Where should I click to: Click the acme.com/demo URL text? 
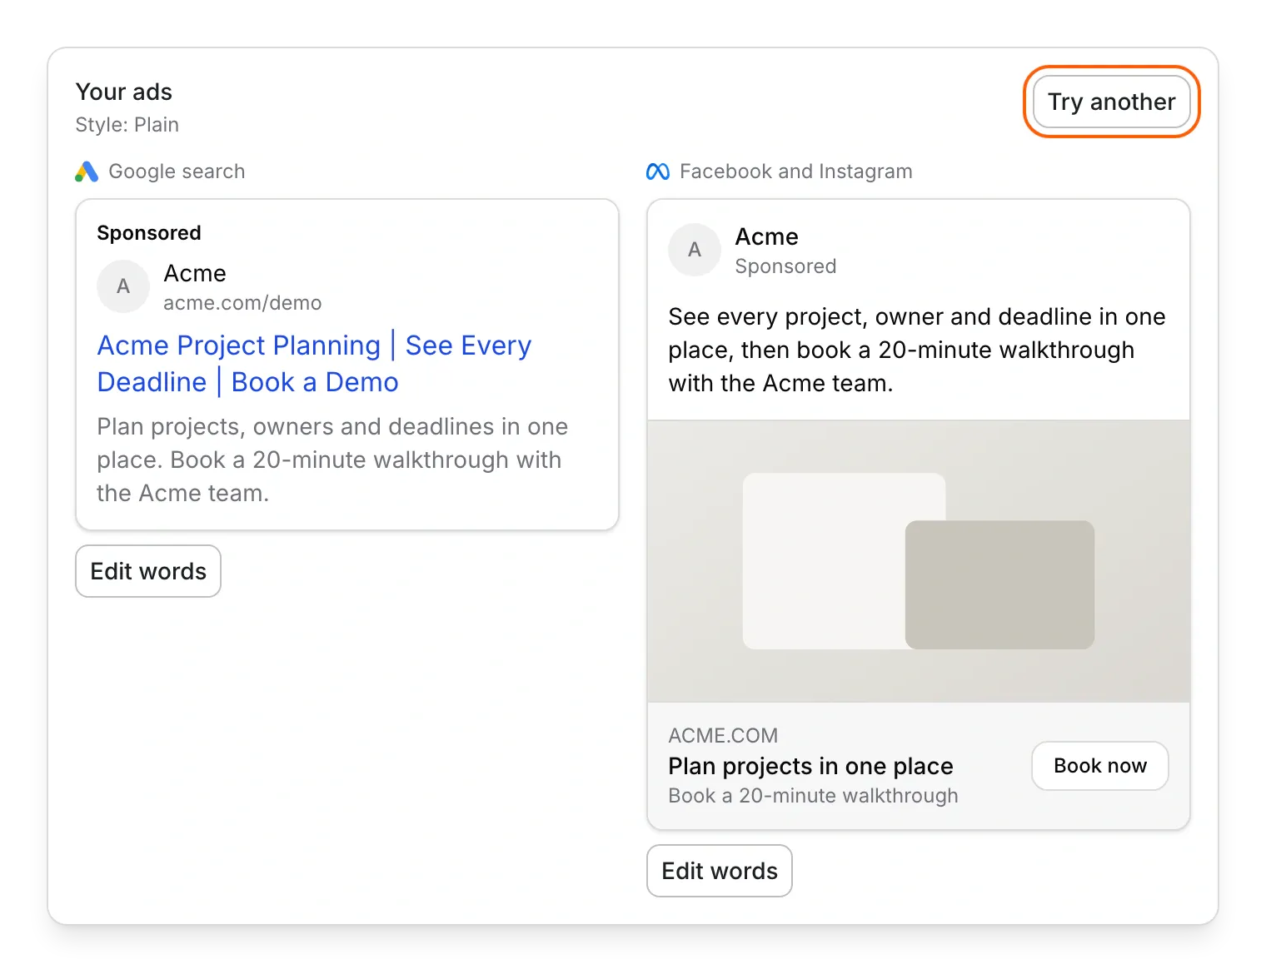click(x=242, y=303)
